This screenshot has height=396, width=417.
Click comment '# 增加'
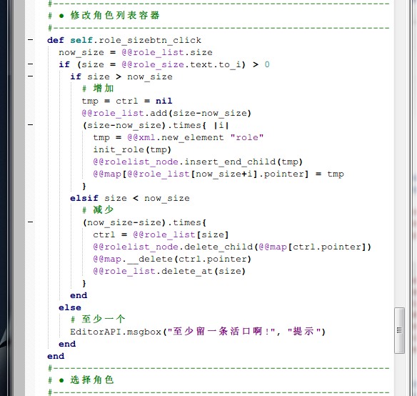point(98,89)
